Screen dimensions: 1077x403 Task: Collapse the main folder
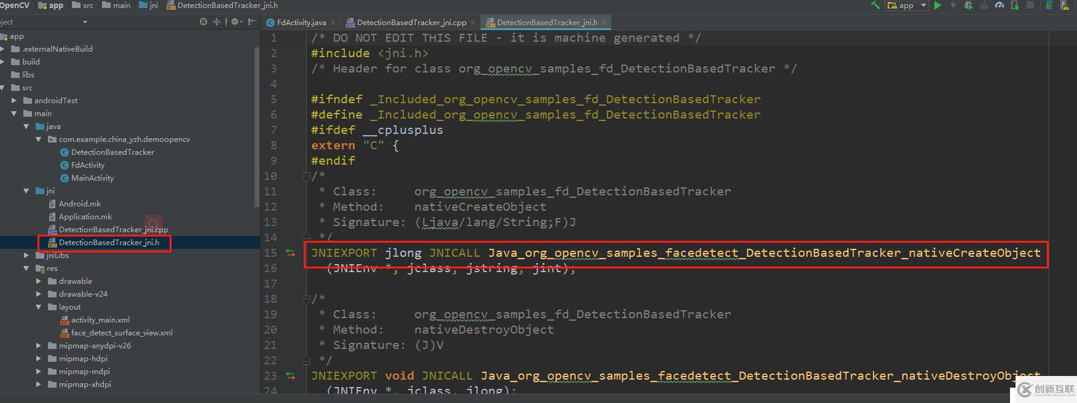click(x=14, y=113)
